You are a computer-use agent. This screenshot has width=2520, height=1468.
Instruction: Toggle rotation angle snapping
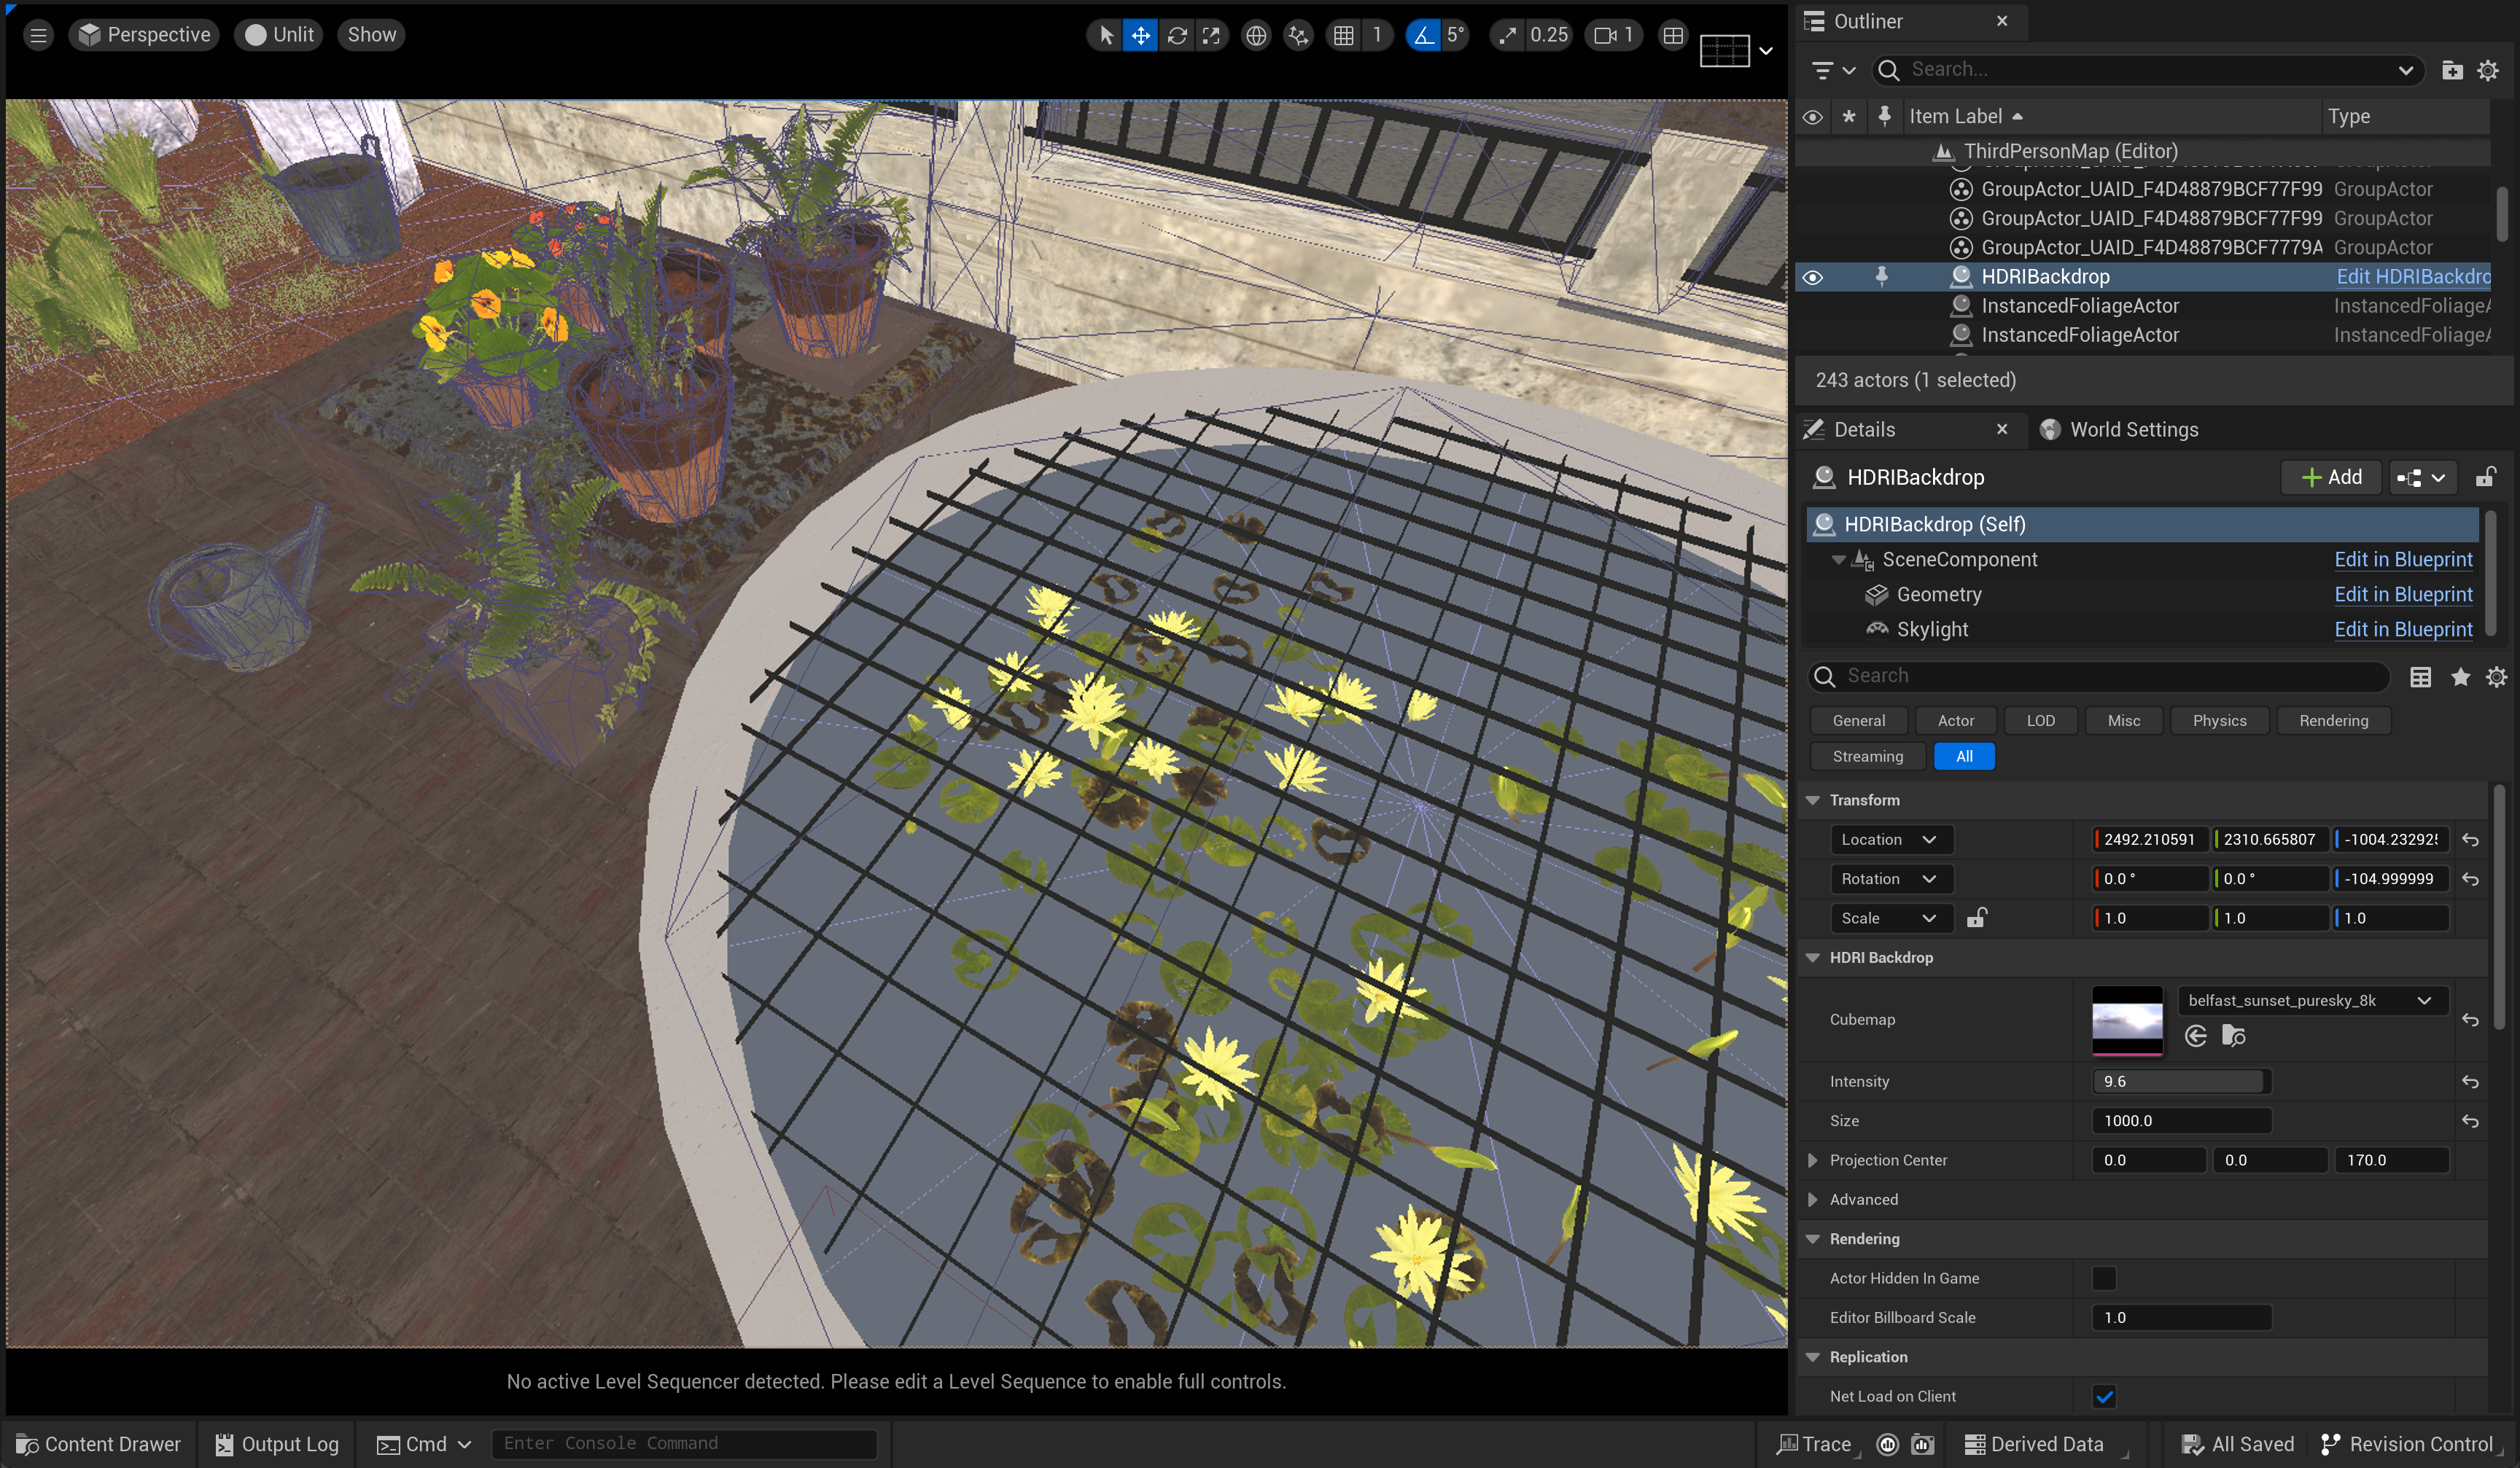coord(1423,35)
